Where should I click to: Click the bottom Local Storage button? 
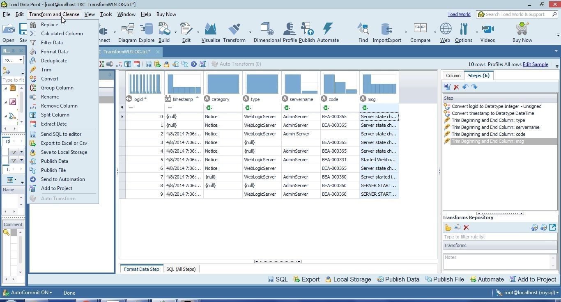click(348, 279)
